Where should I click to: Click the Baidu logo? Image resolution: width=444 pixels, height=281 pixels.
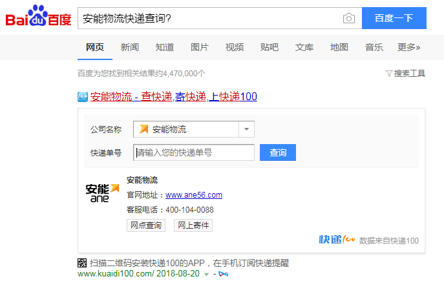coord(39,16)
